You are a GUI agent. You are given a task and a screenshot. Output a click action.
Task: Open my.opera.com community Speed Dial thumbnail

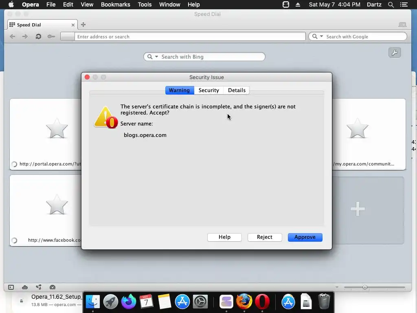coord(369,134)
